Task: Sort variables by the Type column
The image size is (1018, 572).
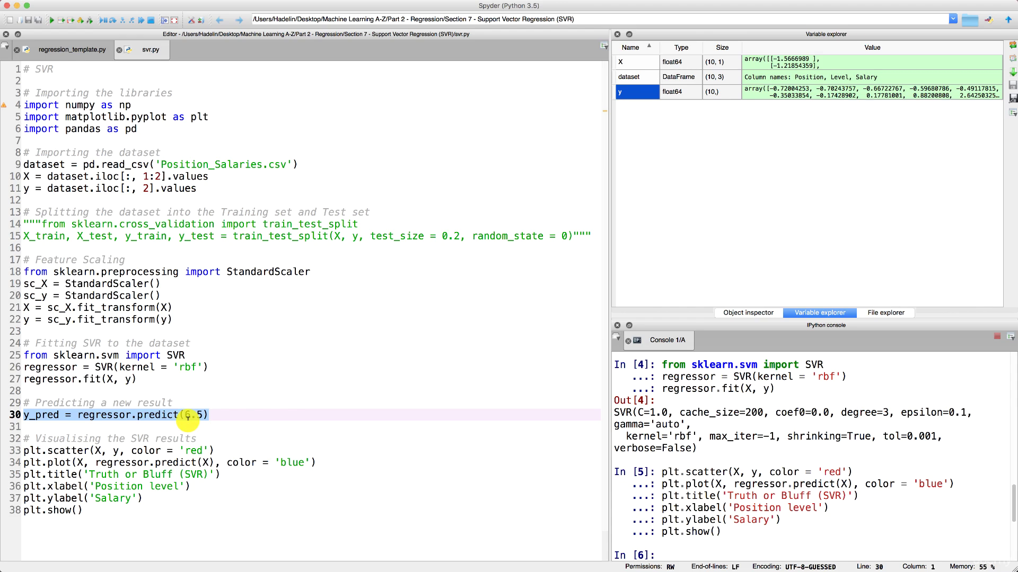Action: pos(681,47)
